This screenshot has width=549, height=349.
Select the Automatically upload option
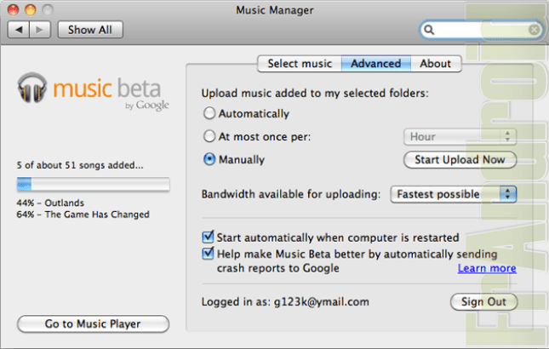(x=209, y=113)
